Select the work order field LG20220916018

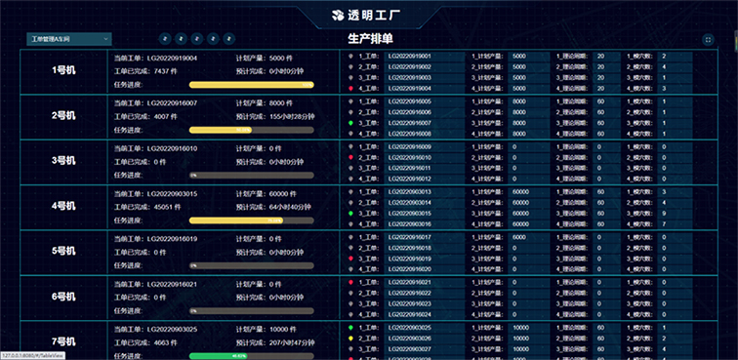click(424, 248)
